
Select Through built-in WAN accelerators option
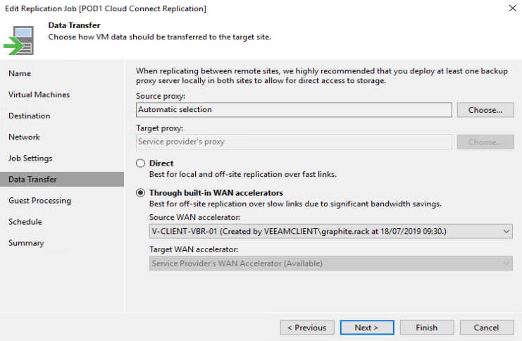point(140,193)
